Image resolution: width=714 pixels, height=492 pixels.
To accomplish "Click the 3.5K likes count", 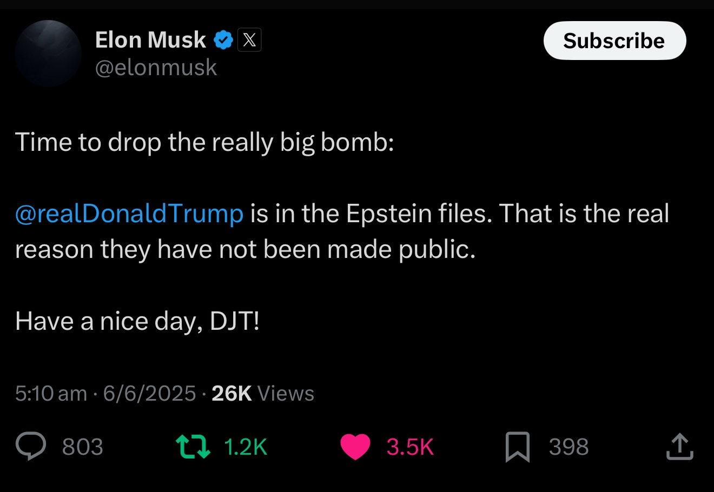I will pyautogui.click(x=410, y=447).
